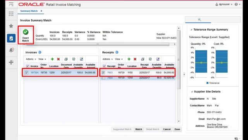Close the Summary Match tab

[41, 11]
